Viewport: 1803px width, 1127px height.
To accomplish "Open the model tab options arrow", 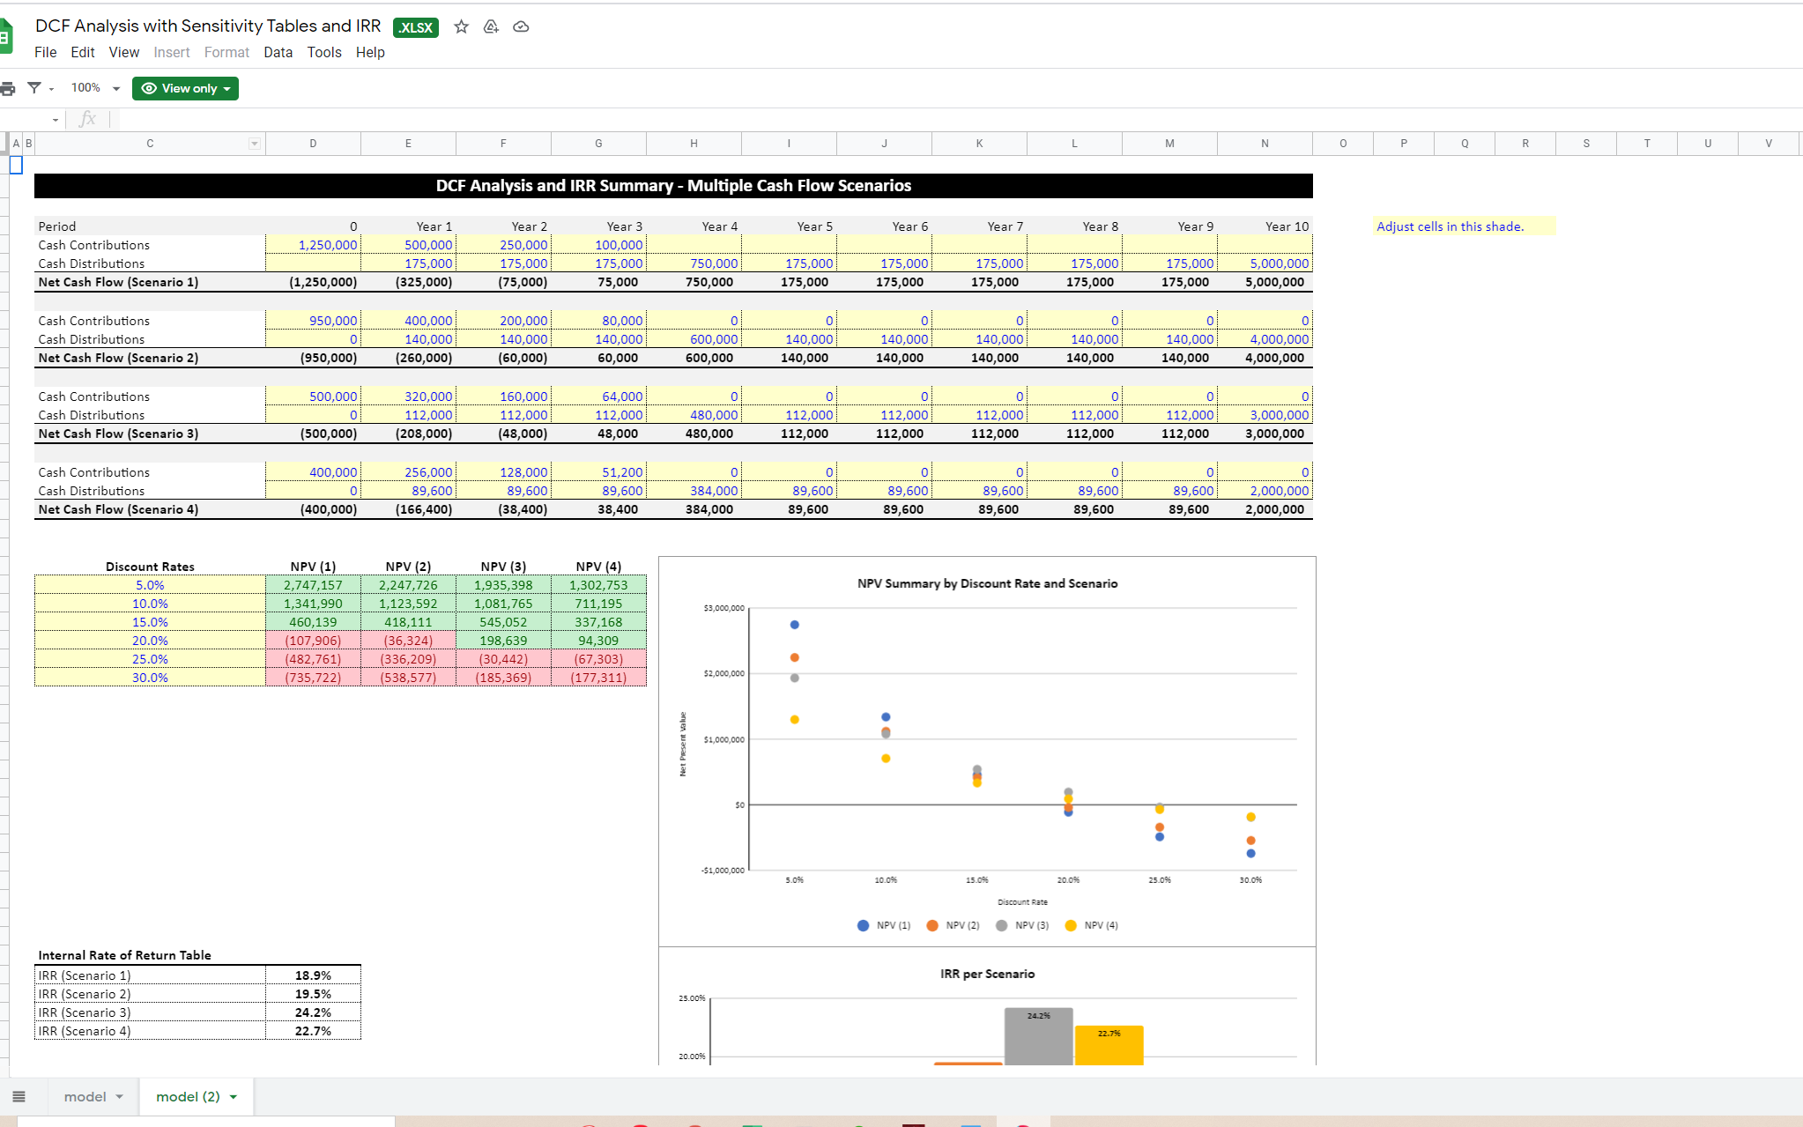I will click(x=120, y=1097).
